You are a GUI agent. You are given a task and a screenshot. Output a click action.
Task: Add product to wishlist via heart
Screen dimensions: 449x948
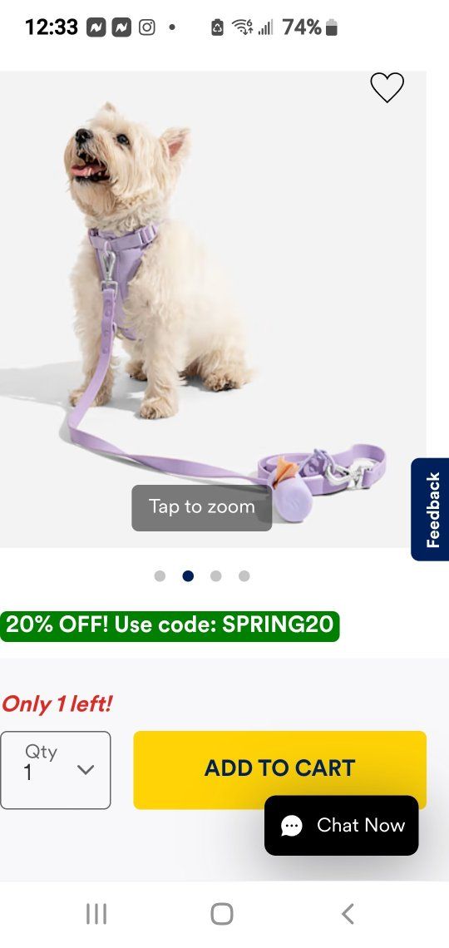click(x=387, y=87)
